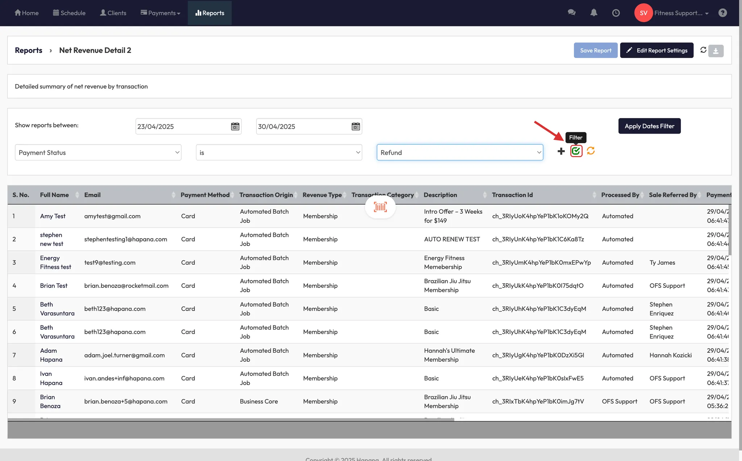Click the orange reset filter icon

click(591, 151)
